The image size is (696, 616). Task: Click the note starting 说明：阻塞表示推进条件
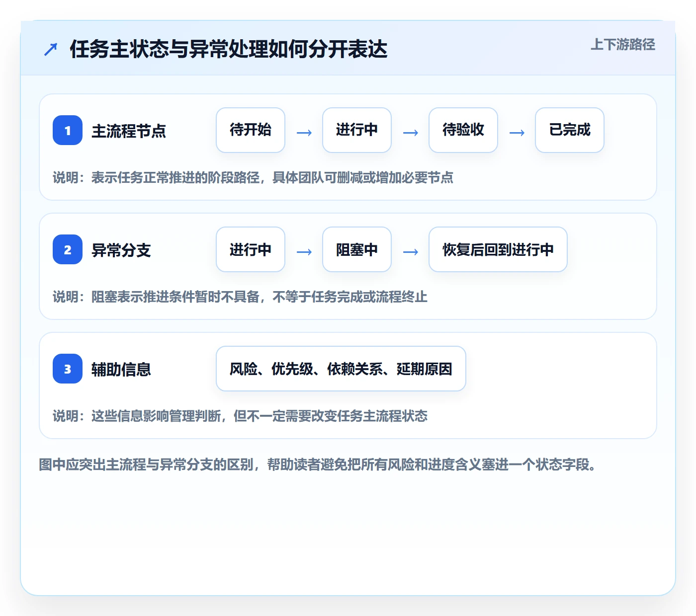pyautogui.click(x=240, y=297)
